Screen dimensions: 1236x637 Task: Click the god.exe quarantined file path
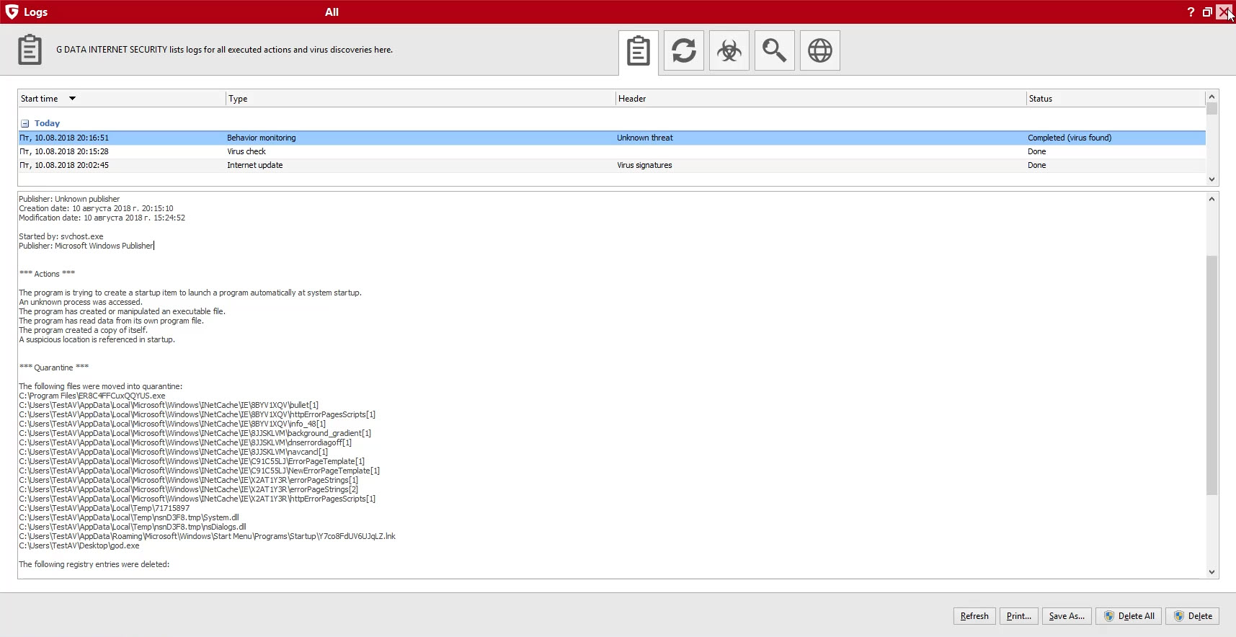[79, 545]
